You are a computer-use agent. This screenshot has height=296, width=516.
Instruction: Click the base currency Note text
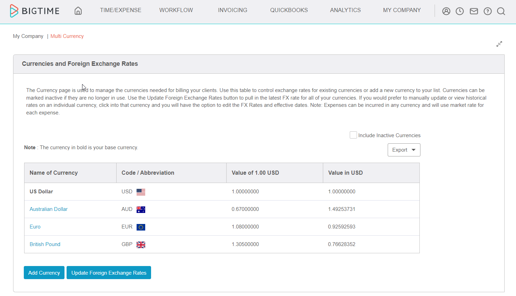(x=81, y=147)
